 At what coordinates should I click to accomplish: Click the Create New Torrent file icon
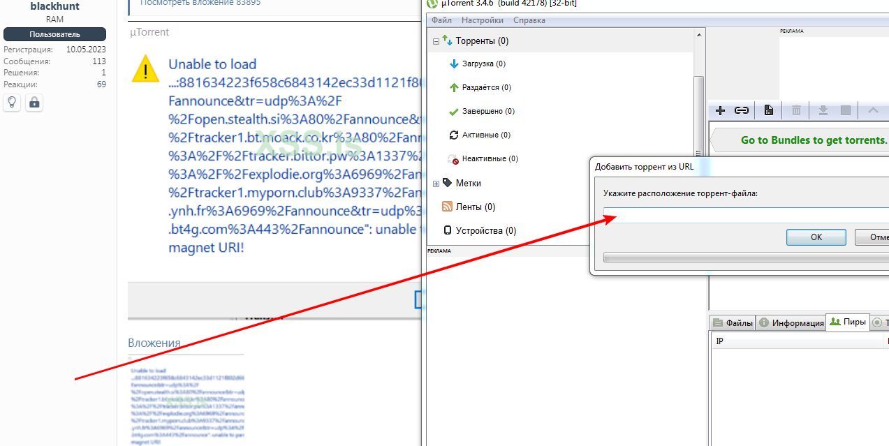tap(768, 110)
